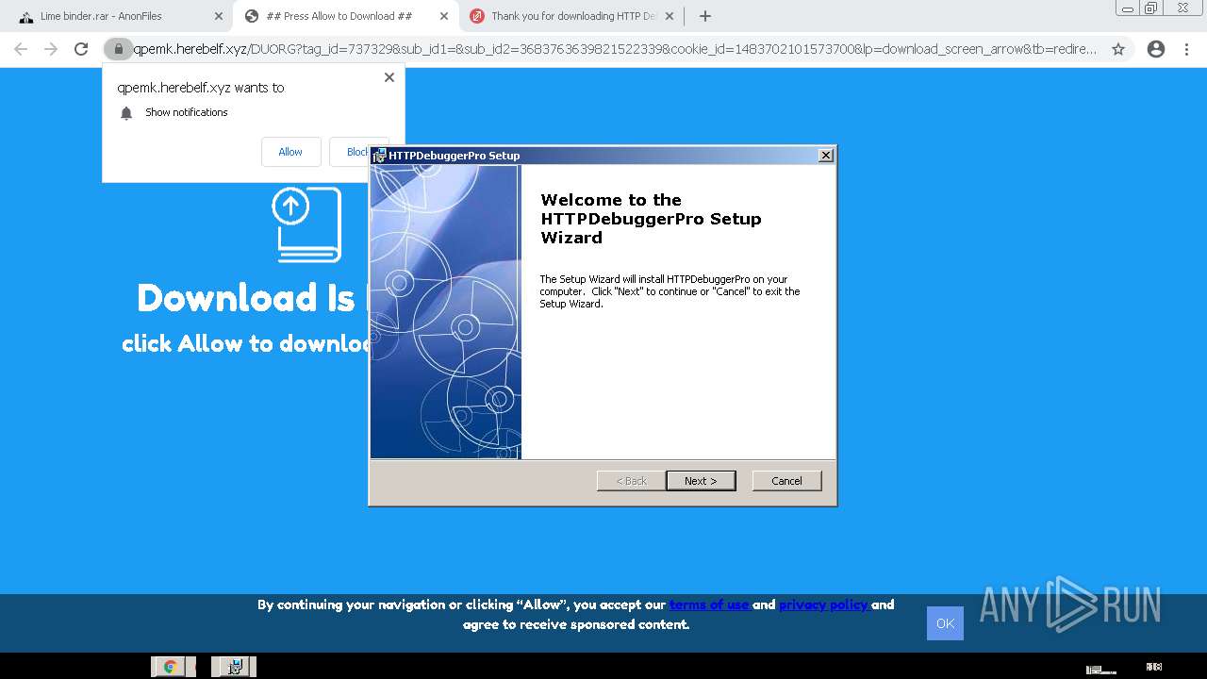
Task: Close the Lime binder.rar tab
Action: point(218,16)
